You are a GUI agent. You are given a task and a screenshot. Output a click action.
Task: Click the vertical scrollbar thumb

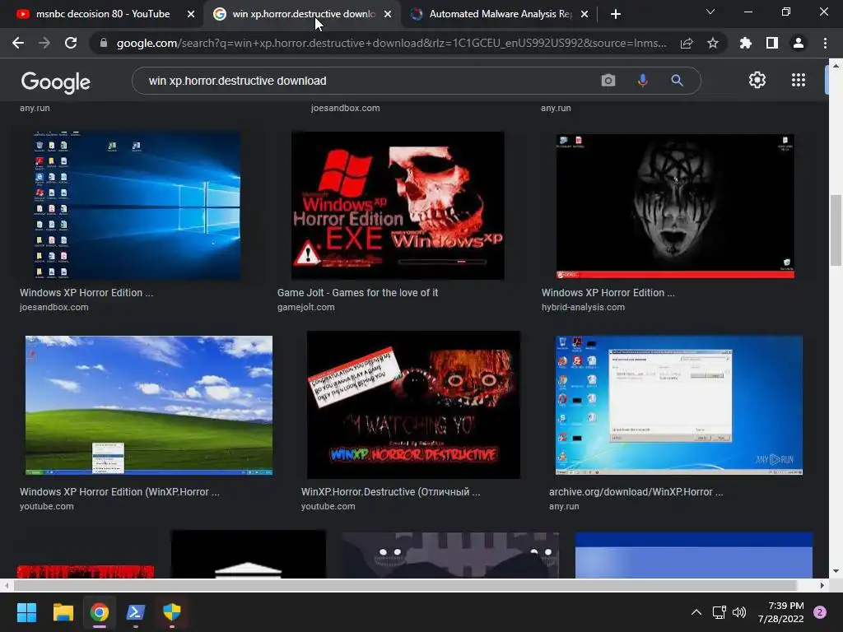[836, 230]
